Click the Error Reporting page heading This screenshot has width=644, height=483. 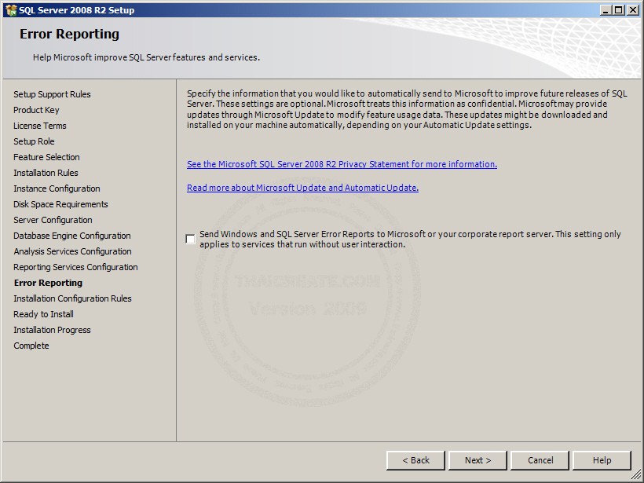[x=69, y=34]
